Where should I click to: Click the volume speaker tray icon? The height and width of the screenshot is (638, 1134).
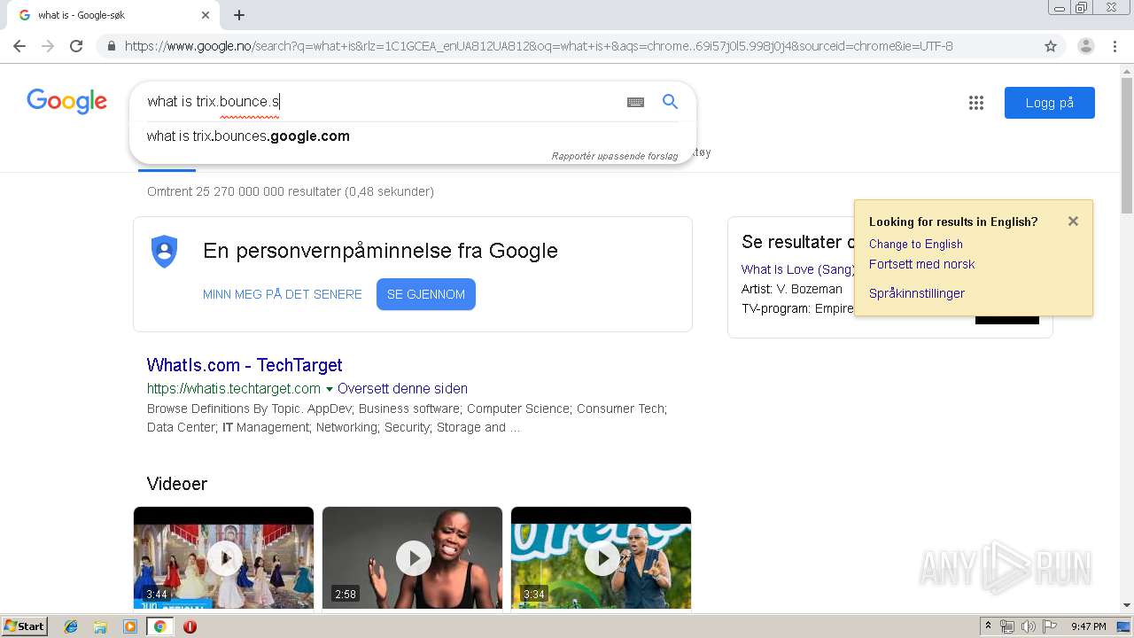coord(1029,626)
